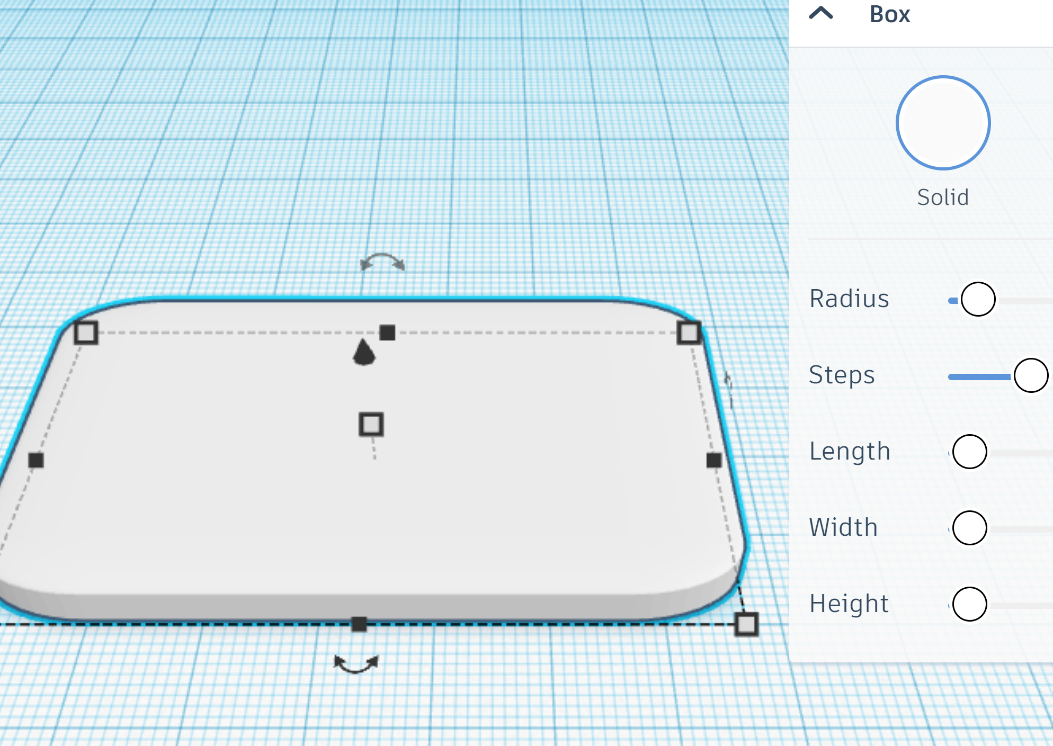Image resolution: width=1053 pixels, height=746 pixels.
Task: Click the Box title in the properties panel
Action: coord(890,14)
